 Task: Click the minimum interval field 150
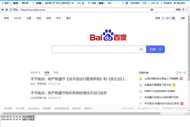coord(145,3)
